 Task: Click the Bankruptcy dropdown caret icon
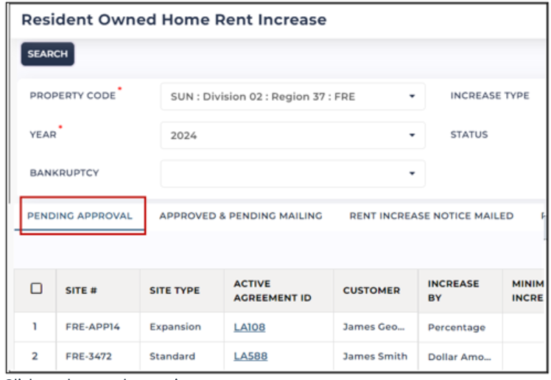(412, 174)
